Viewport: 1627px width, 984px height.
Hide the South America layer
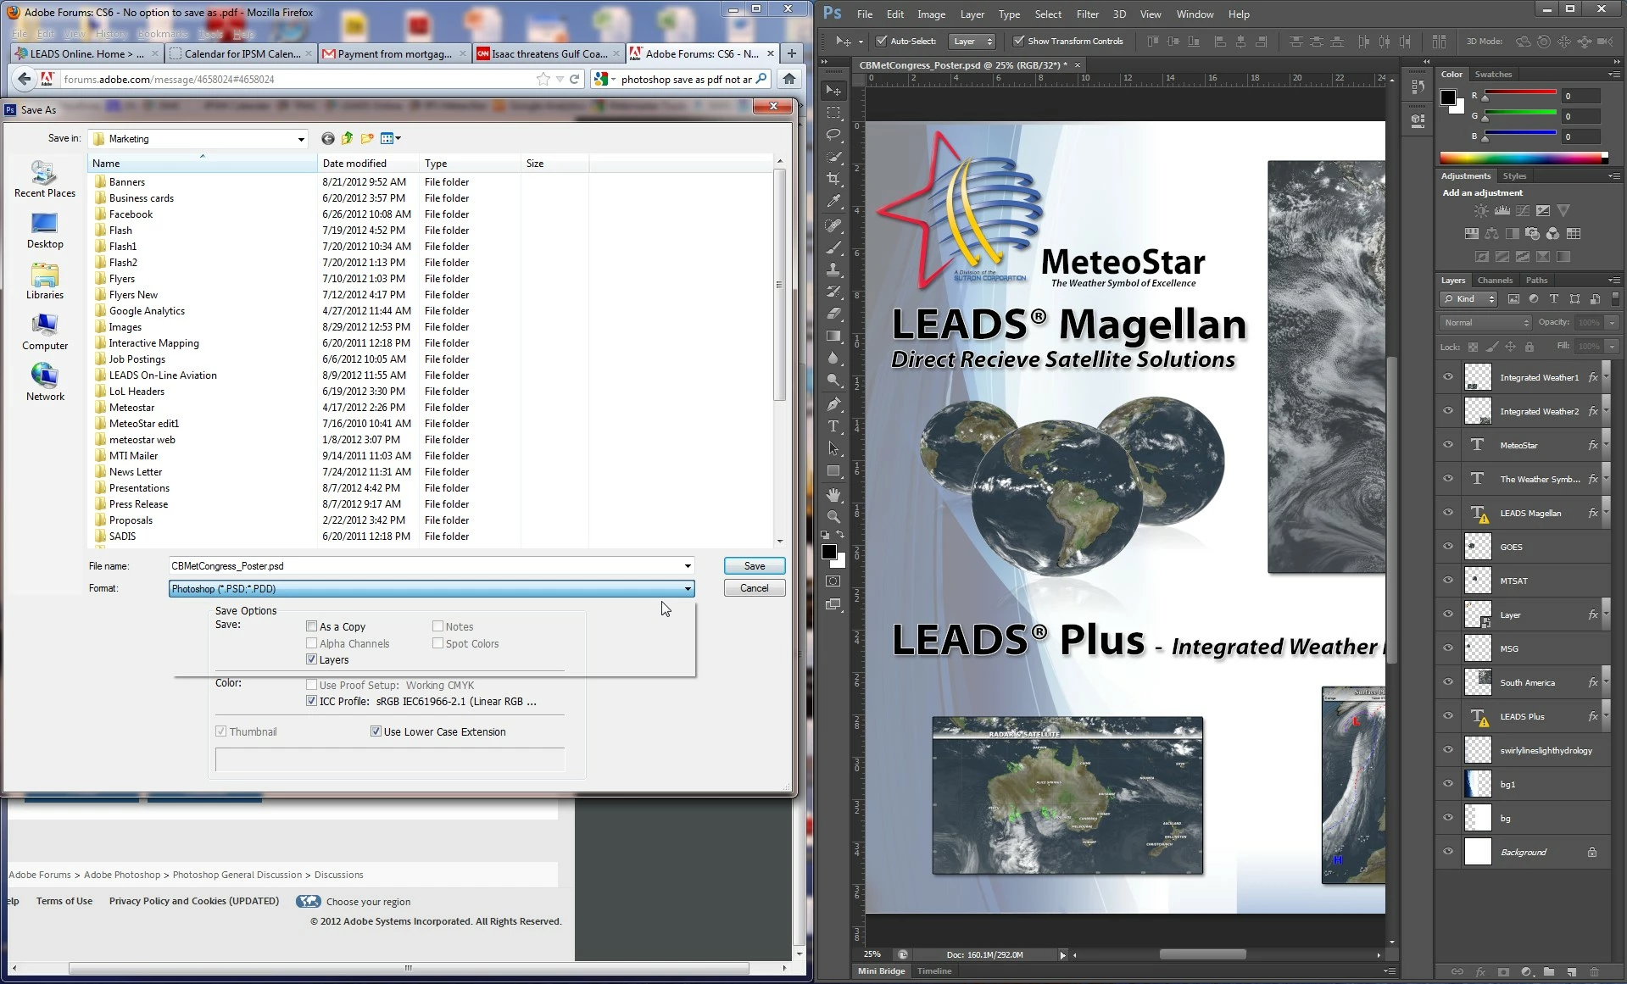click(x=1448, y=682)
